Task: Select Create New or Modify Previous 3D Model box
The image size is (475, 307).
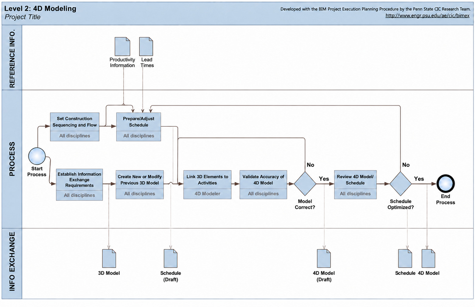Action: click(x=140, y=185)
